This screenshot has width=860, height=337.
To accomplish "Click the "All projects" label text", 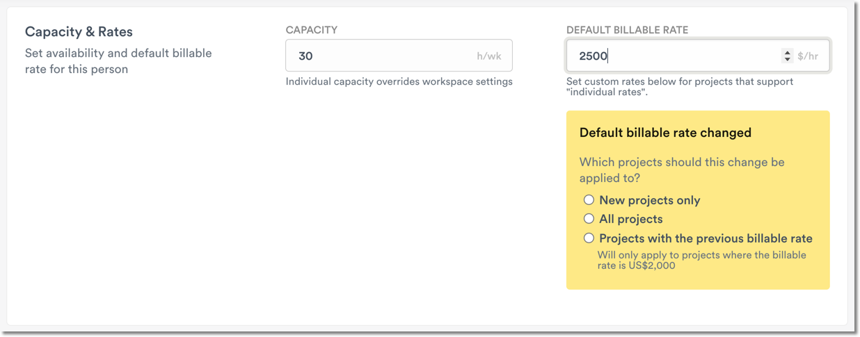I will (630, 219).
